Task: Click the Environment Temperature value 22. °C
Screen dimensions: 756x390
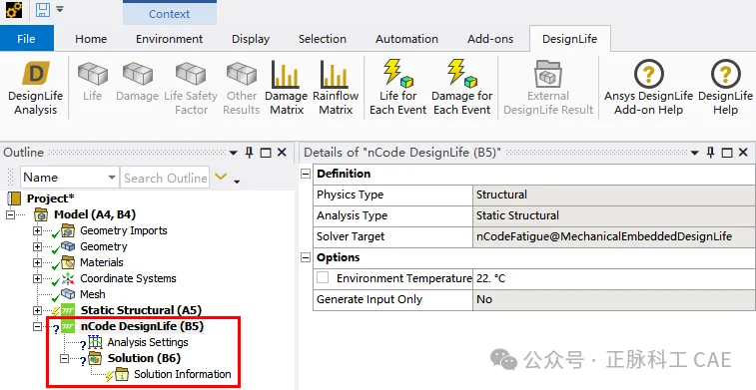Action: (x=614, y=278)
